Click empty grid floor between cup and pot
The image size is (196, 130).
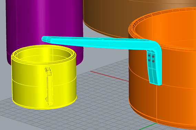click(x=103, y=95)
